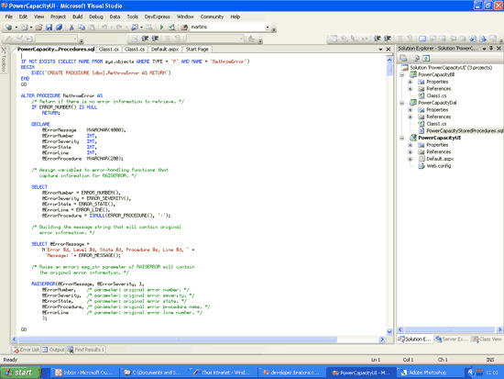Image resolution: width=504 pixels, height=379 pixels.
Task: Click the Redo arrow icon
Action: pos(119,28)
